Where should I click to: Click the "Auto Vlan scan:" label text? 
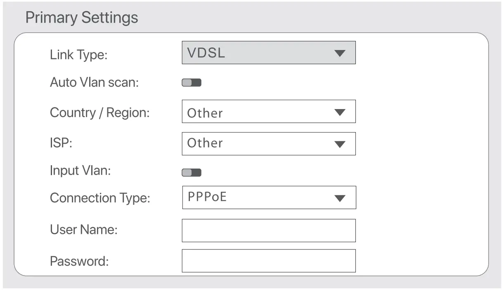(x=94, y=82)
